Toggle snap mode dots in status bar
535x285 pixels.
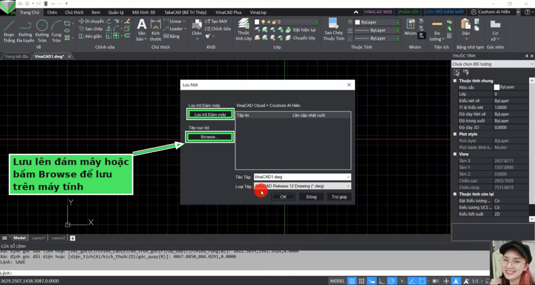(362, 281)
